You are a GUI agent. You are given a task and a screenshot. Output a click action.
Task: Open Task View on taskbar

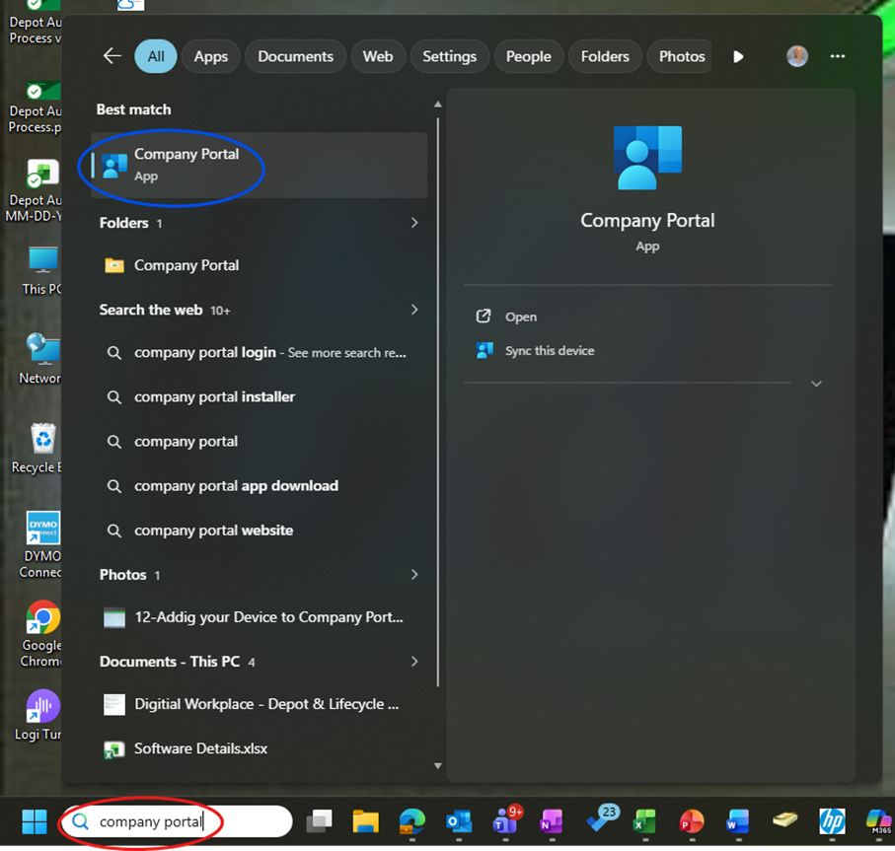click(x=319, y=821)
